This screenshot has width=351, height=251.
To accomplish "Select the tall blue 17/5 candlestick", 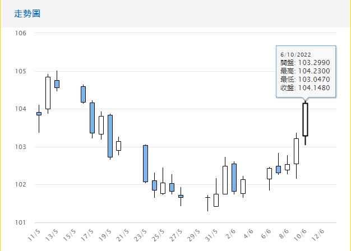I will [92, 118].
